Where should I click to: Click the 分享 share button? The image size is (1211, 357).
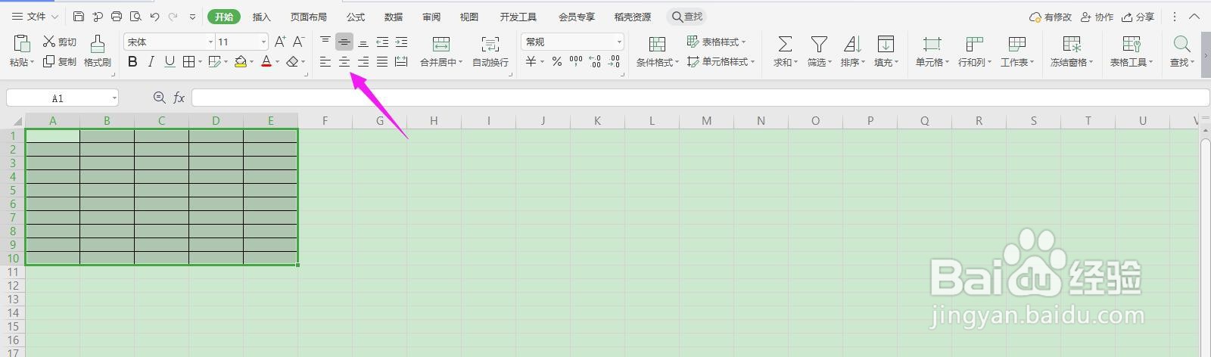click(x=1138, y=17)
